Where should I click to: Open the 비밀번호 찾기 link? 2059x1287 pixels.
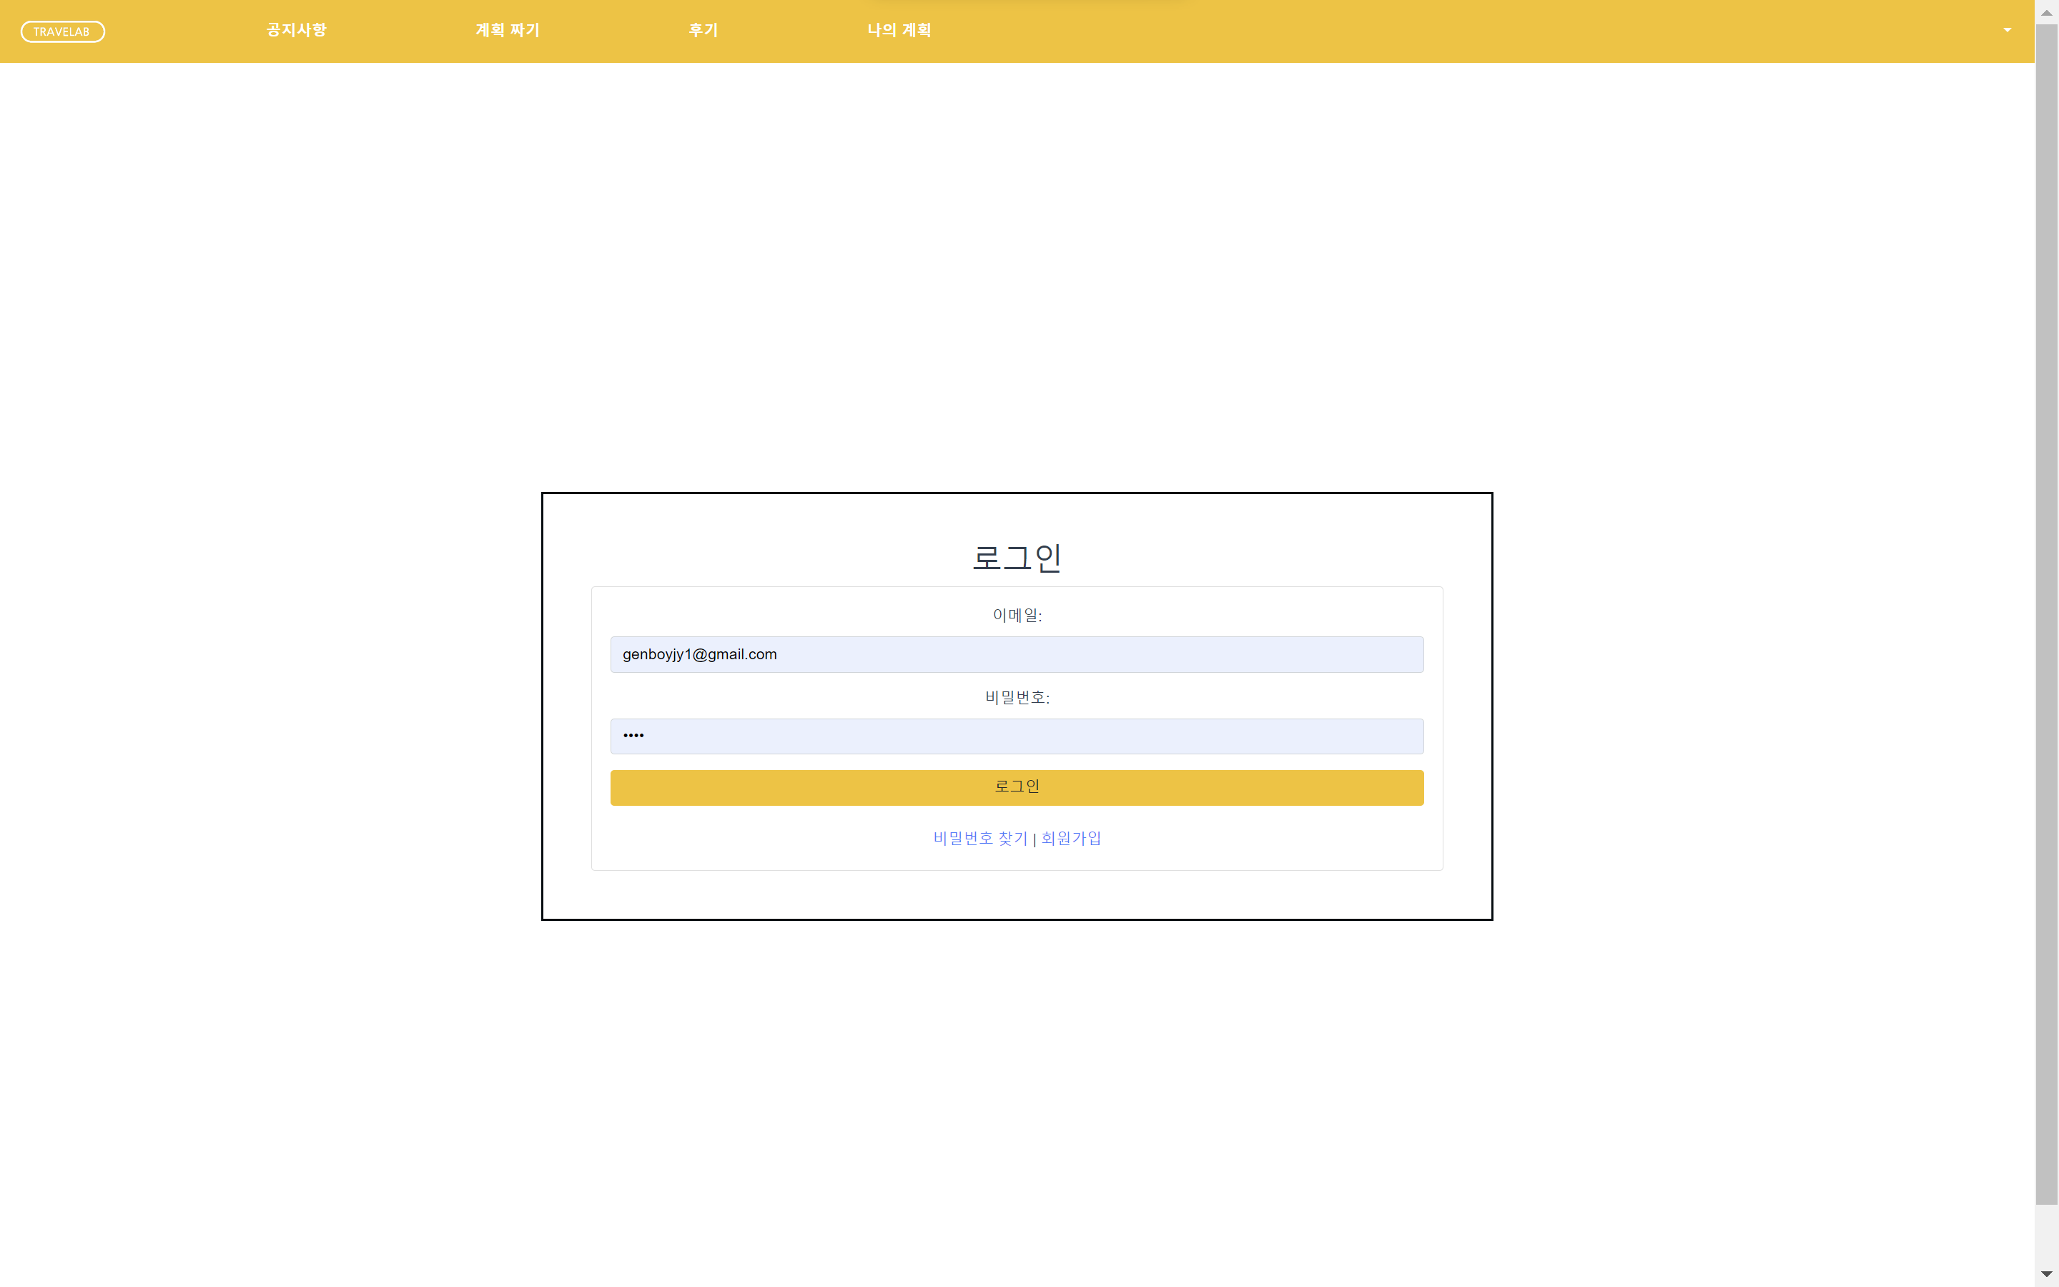click(979, 837)
